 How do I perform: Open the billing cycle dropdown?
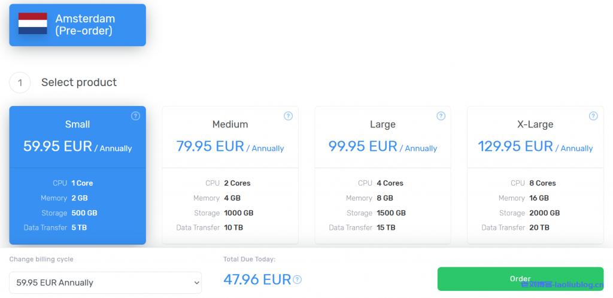point(105,282)
